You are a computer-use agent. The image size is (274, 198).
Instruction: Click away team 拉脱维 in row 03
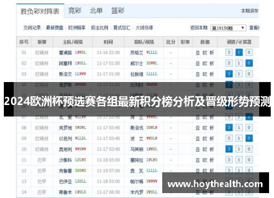point(136,74)
